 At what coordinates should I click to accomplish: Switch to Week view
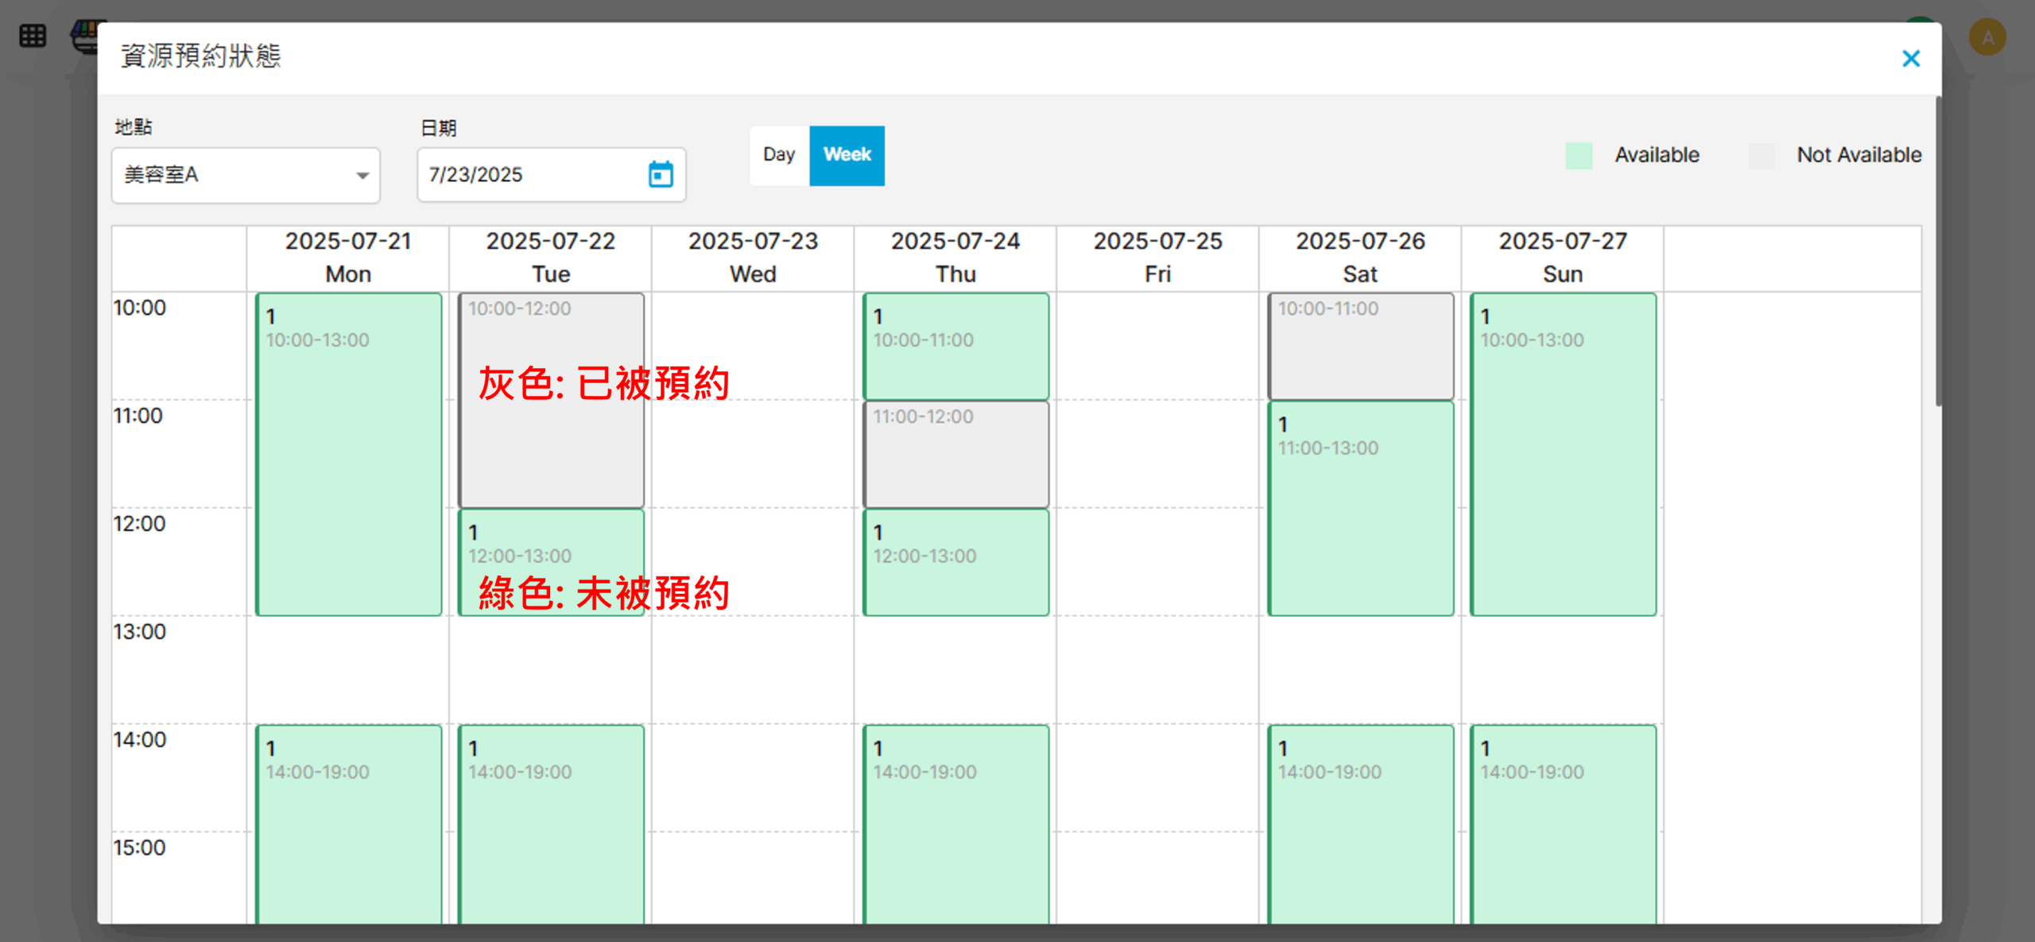coord(847,155)
